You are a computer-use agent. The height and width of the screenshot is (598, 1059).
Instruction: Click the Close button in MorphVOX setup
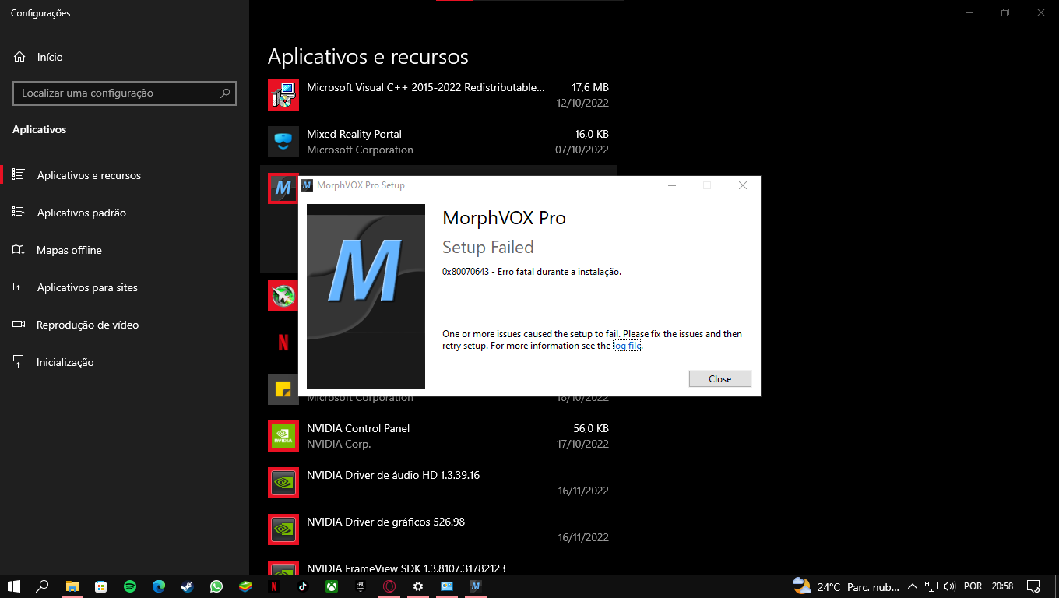(720, 378)
